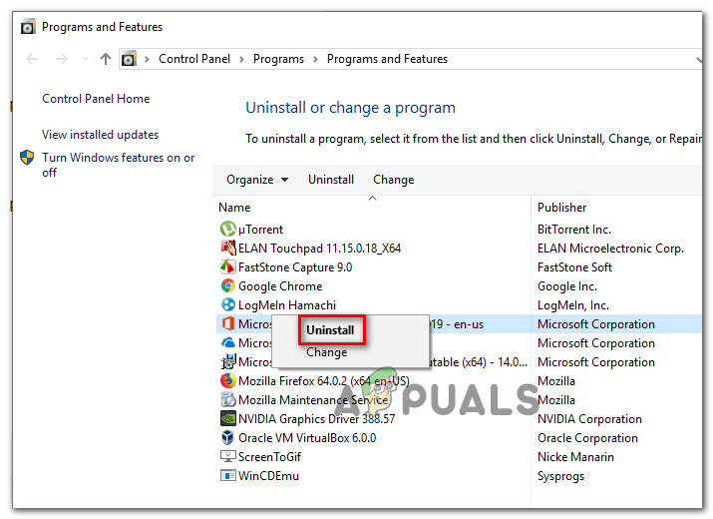Open the Organize dropdown menu

(x=257, y=180)
